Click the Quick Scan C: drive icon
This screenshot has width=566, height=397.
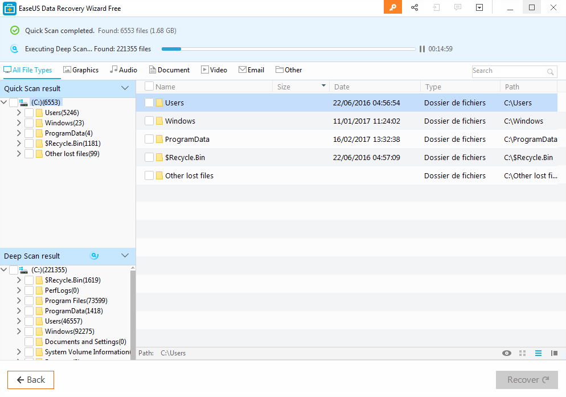click(23, 103)
